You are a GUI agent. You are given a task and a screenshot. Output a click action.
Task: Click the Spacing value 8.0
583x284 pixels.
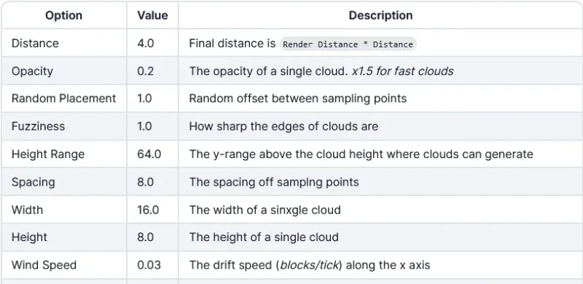point(145,182)
